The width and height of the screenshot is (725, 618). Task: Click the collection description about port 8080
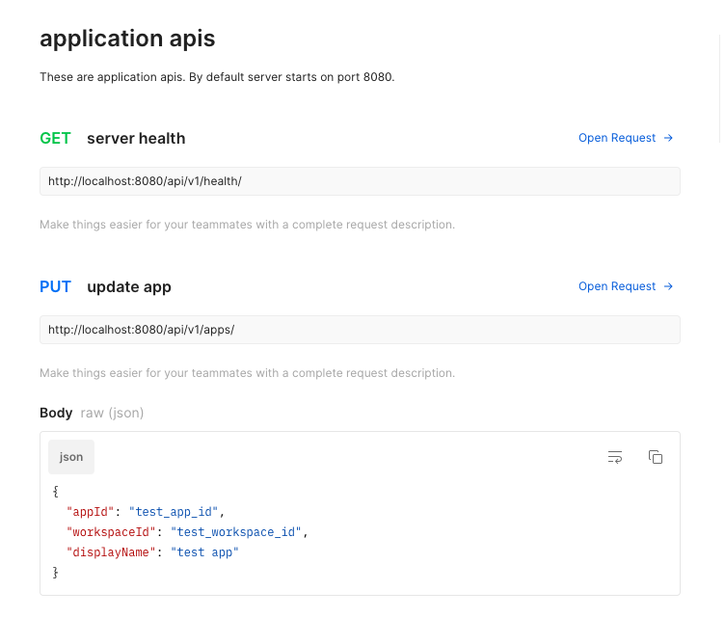tap(217, 77)
